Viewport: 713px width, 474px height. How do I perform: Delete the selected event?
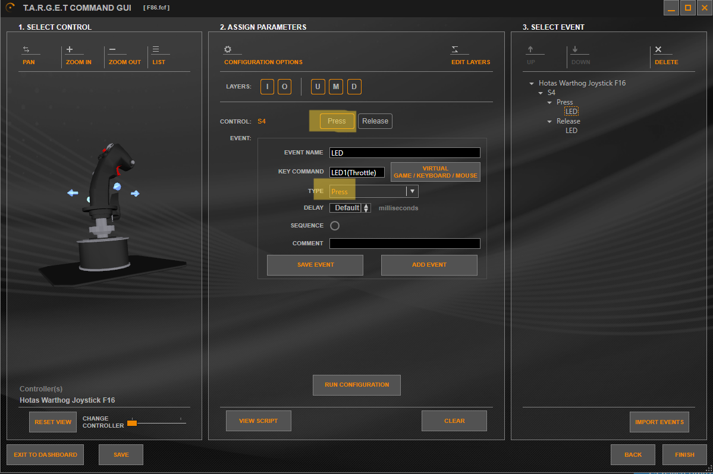click(666, 55)
